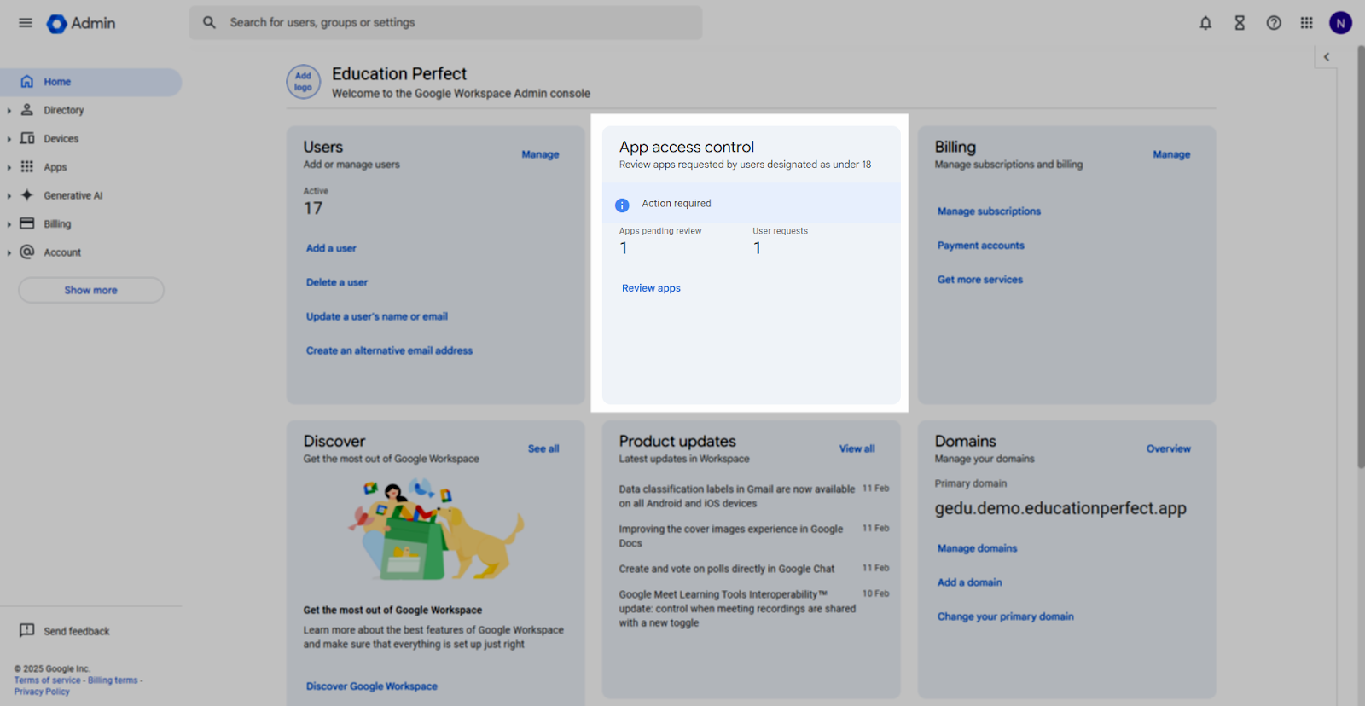Click Change your primary domain
The image size is (1365, 706).
[1006, 616]
